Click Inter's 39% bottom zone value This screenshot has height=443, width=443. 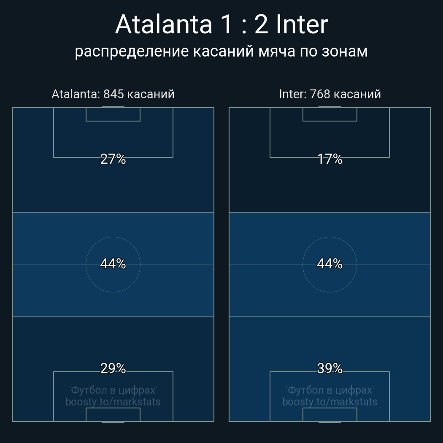330,368
